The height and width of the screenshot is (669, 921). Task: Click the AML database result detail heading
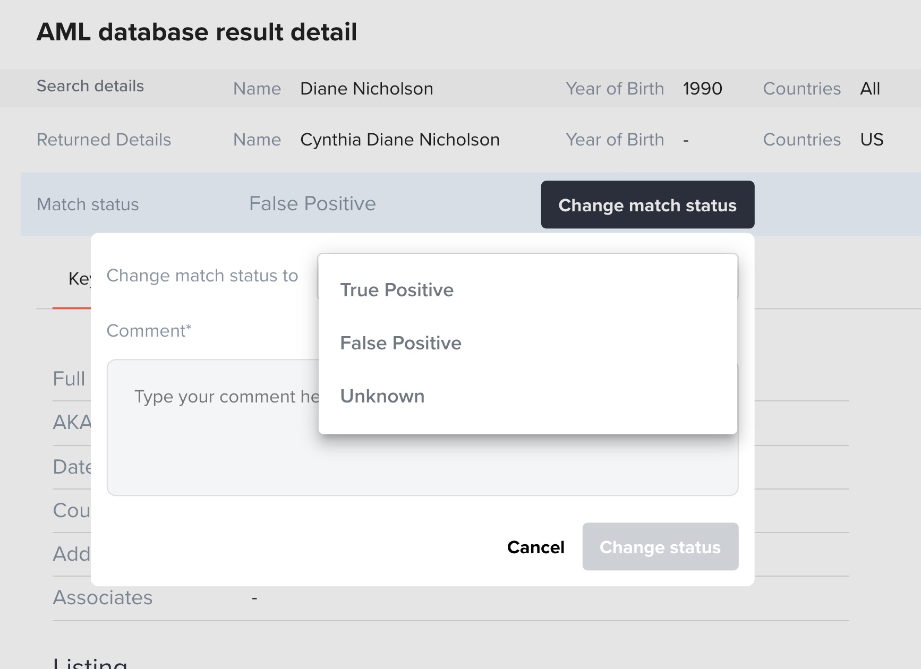[x=197, y=32]
